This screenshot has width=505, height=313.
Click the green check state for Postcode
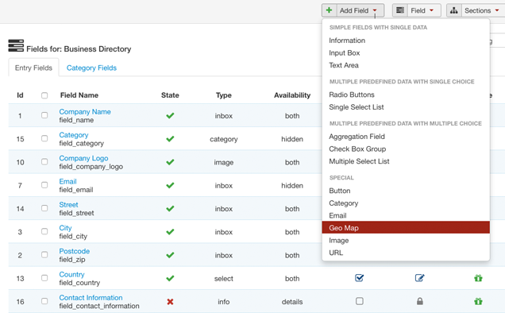(x=170, y=255)
